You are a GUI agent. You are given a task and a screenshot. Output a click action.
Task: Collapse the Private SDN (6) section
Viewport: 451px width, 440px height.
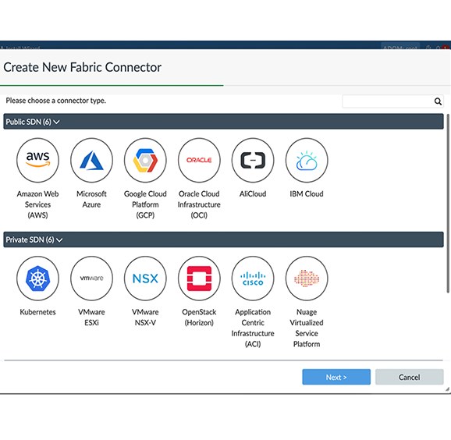tap(223, 240)
